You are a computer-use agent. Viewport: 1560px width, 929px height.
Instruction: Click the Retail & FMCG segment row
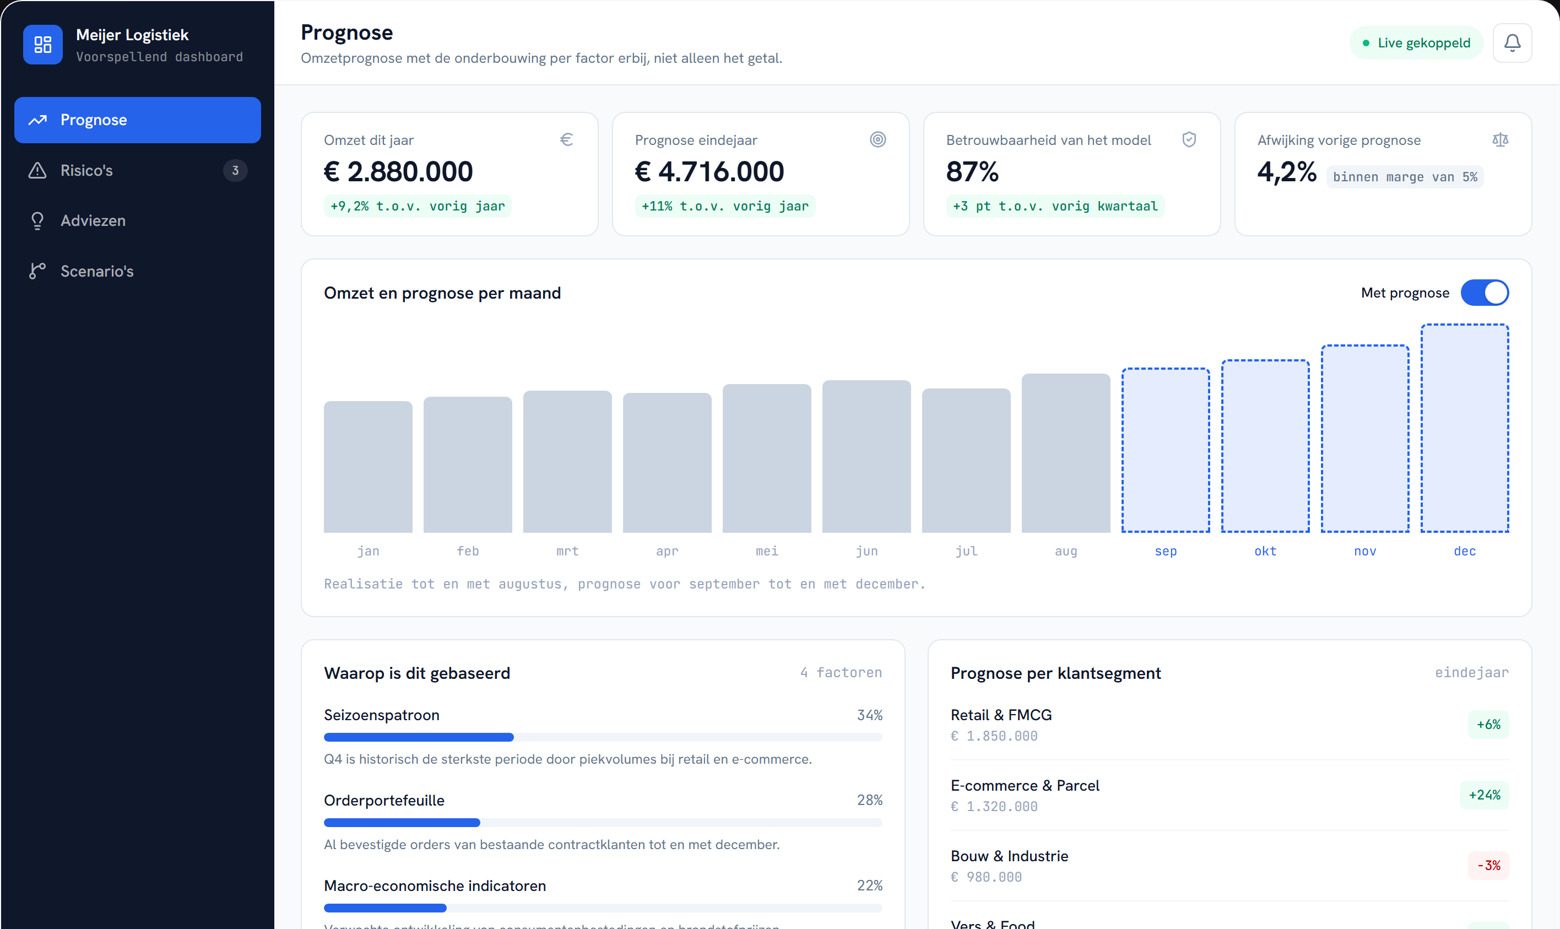click(1229, 724)
